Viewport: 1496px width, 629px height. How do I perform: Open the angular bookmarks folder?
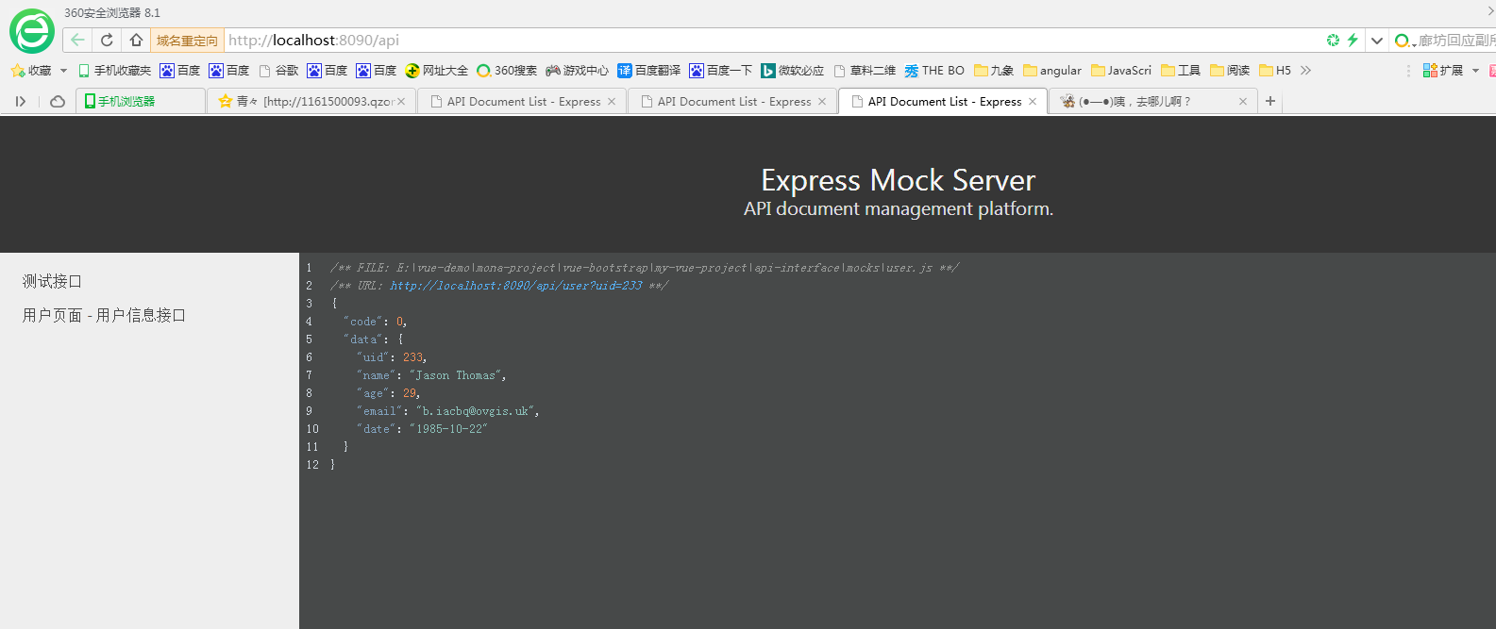coord(1052,71)
